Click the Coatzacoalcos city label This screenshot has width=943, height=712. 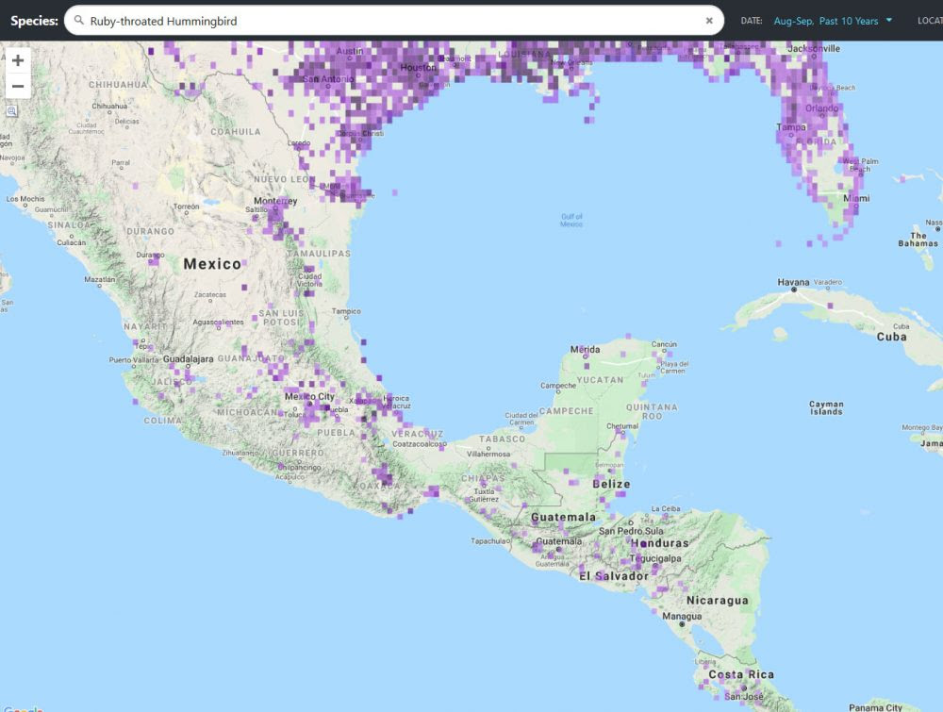(420, 444)
